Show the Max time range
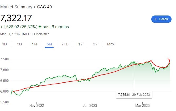Image resolution: width=176 pixels, height=111 pixels. [111, 44]
